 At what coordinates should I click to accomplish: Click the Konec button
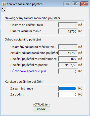click(x=42, y=109)
